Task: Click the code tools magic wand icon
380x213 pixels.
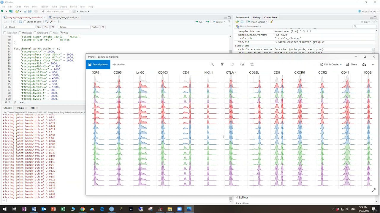Action: coord(52,22)
